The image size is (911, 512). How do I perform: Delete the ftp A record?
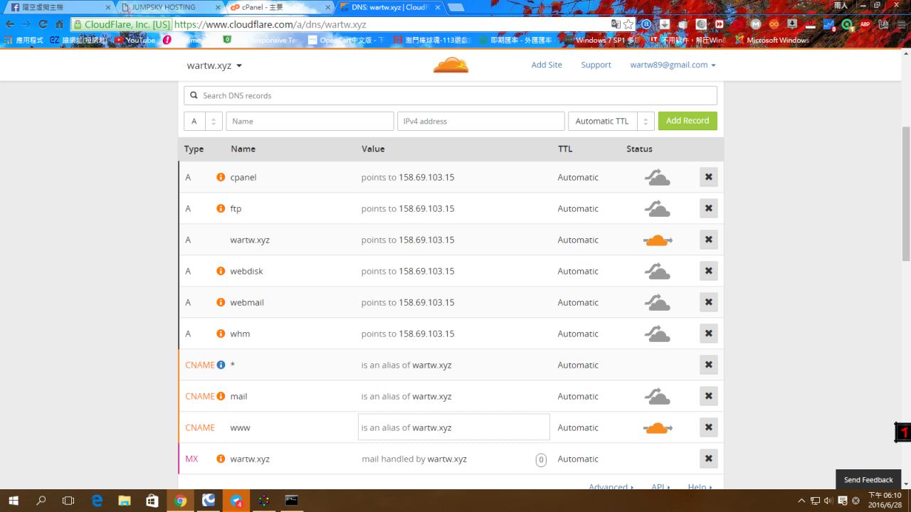(x=708, y=208)
